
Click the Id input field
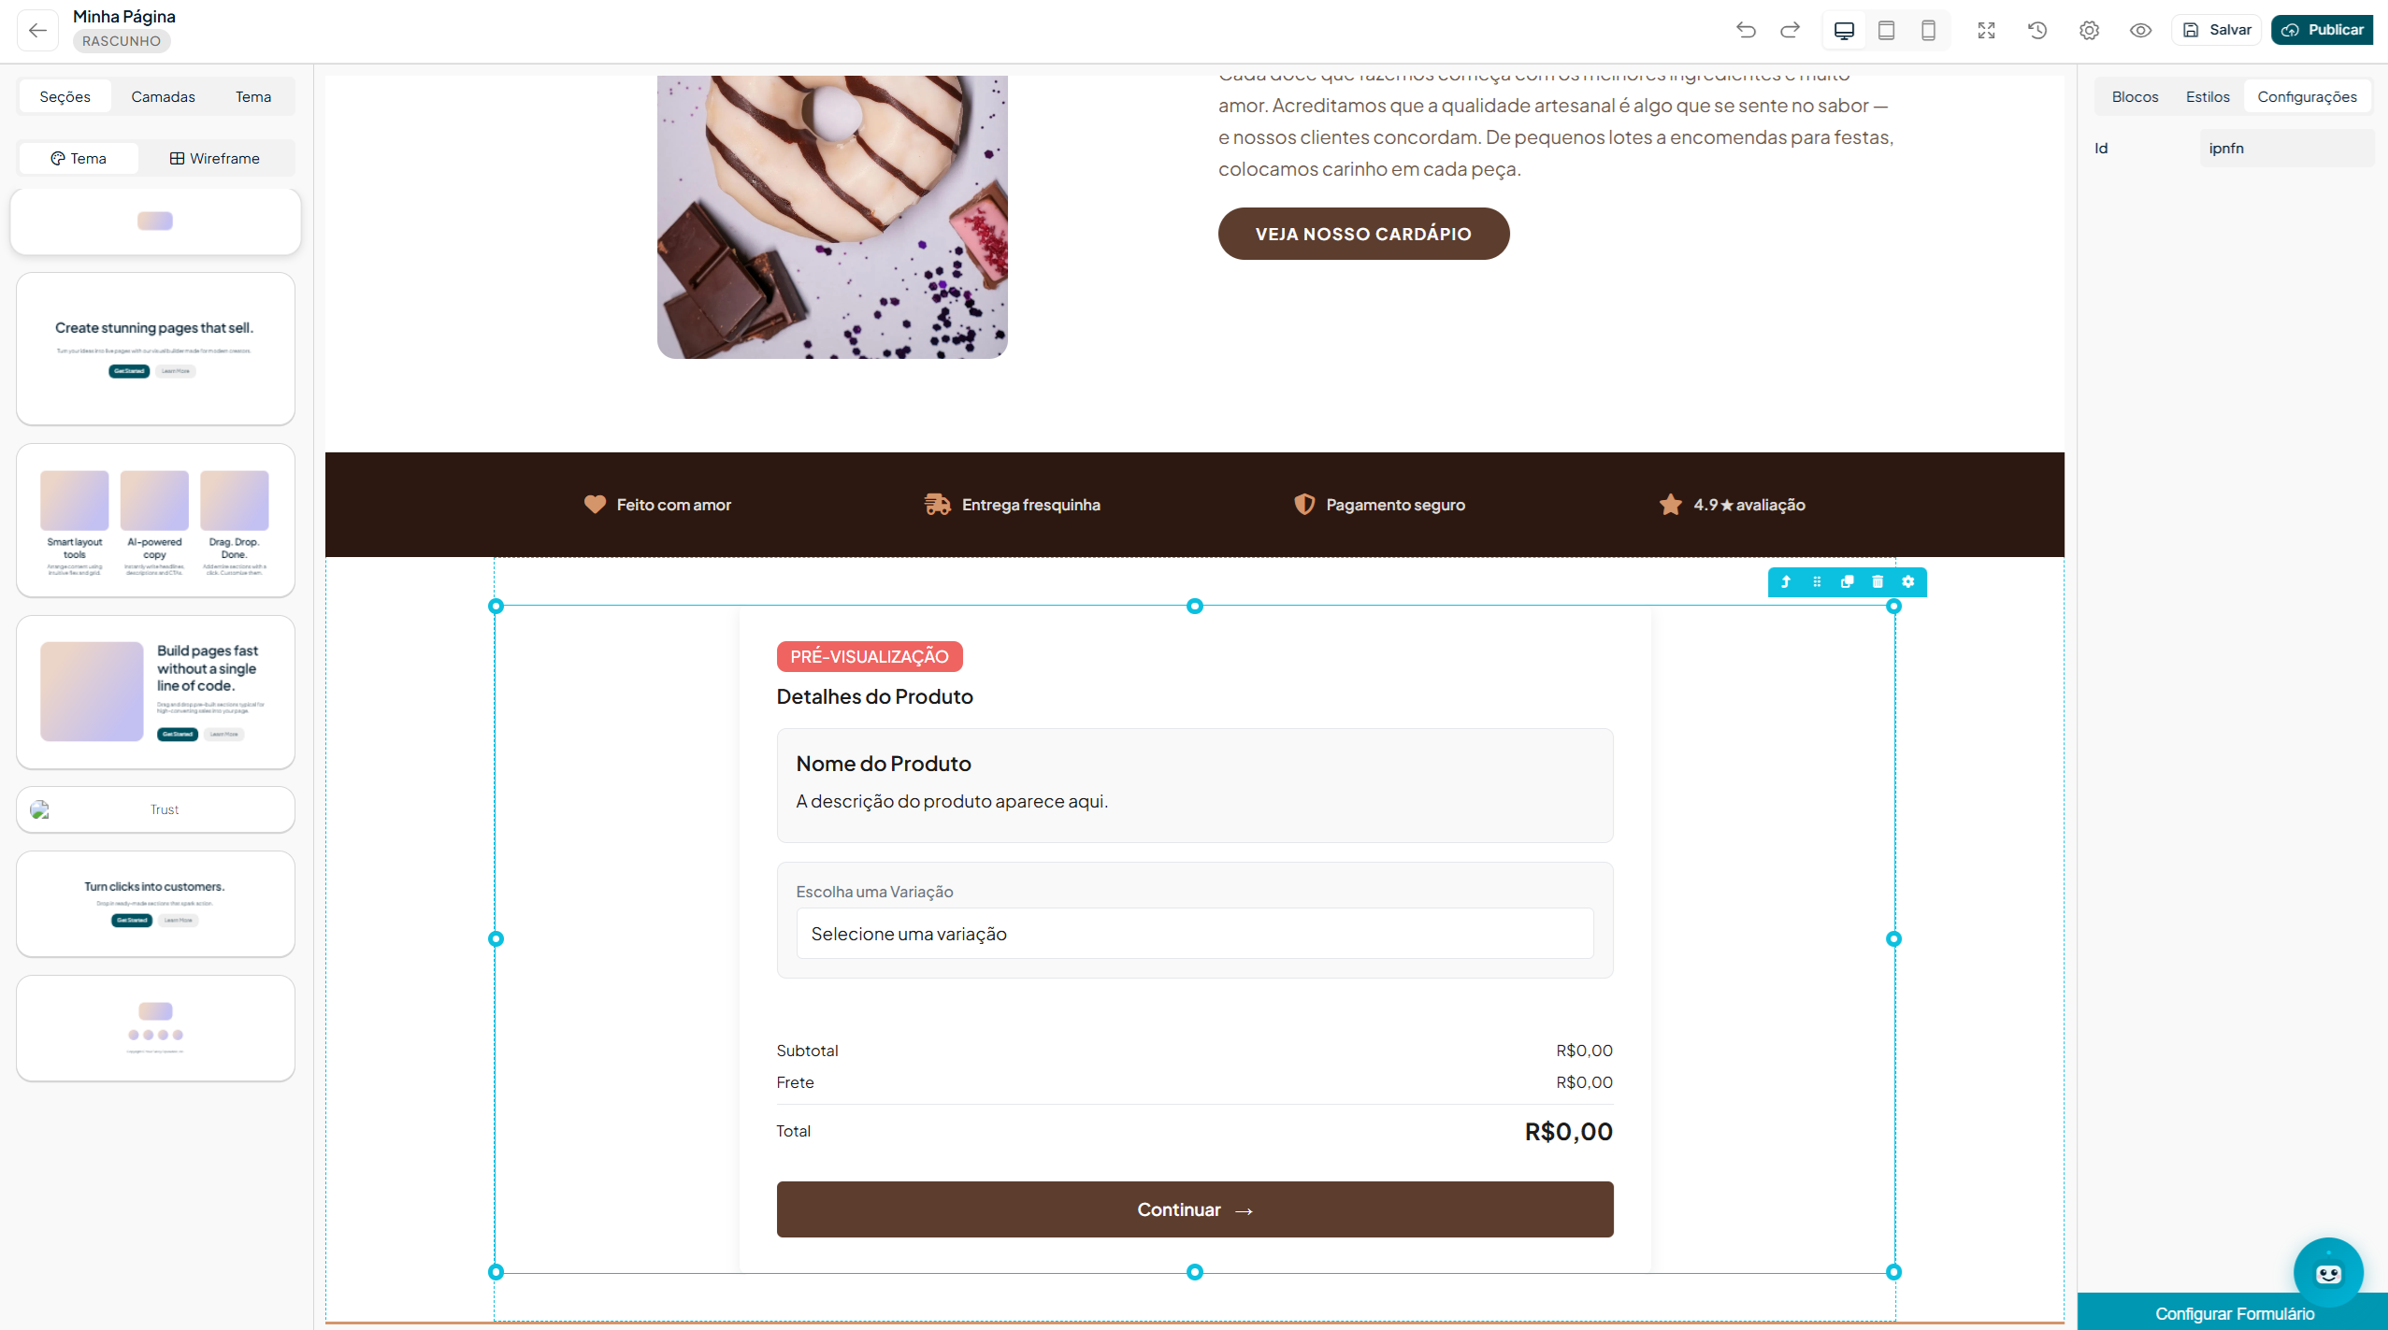2287,148
